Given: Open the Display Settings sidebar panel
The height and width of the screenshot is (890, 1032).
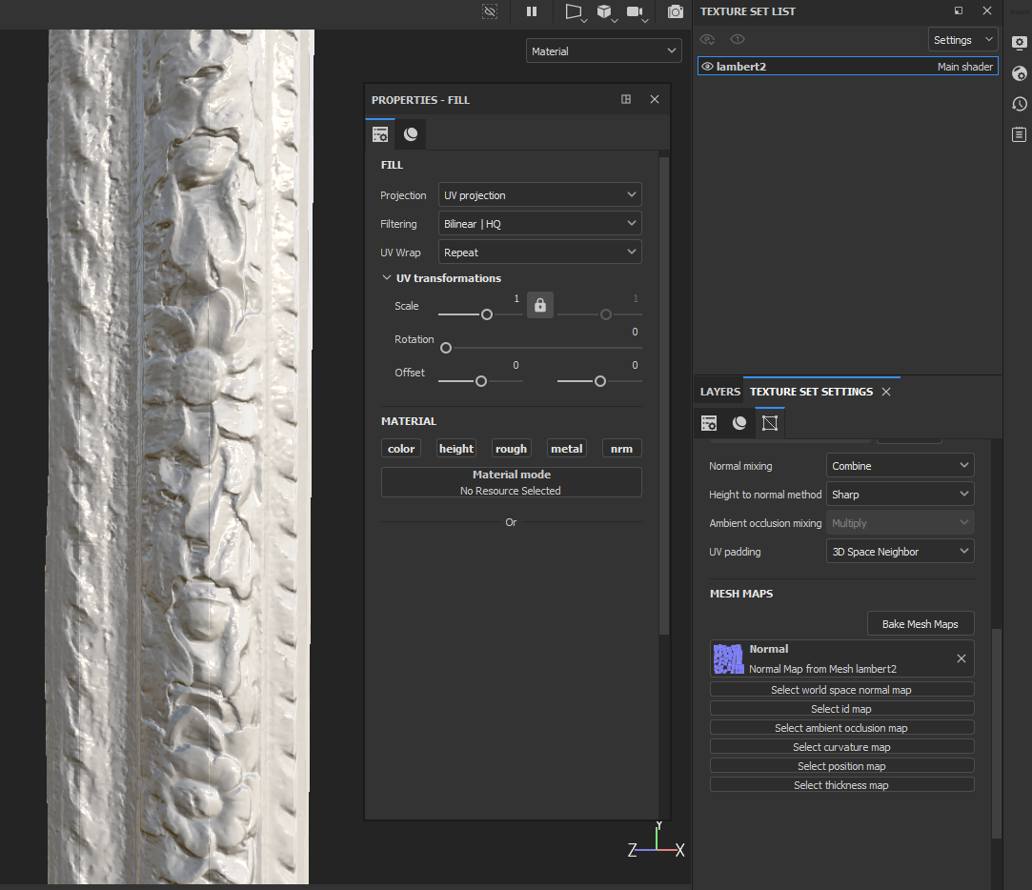Looking at the screenshot, I should click(1019, 43).
